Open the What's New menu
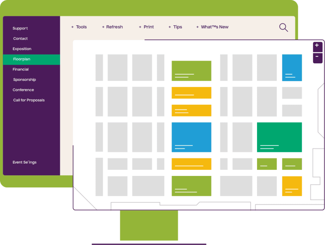 [215, 27]
